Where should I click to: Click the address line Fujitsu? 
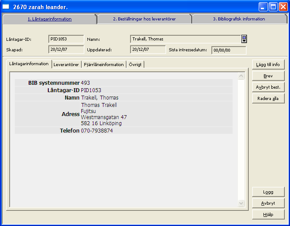click(x=88, y=111)
